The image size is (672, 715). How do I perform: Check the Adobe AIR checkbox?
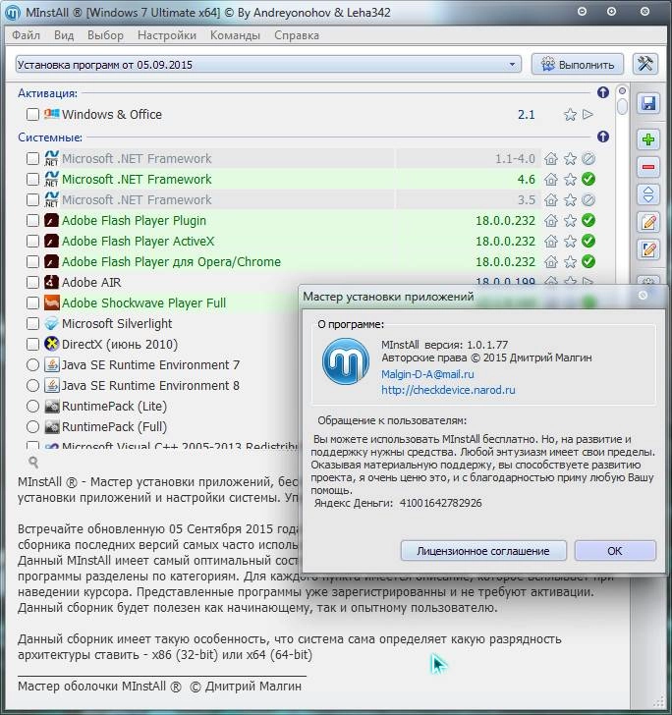32,282
